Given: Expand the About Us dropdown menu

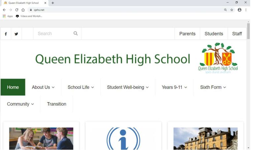Looking at the screenshot, I should click(43, 87).
